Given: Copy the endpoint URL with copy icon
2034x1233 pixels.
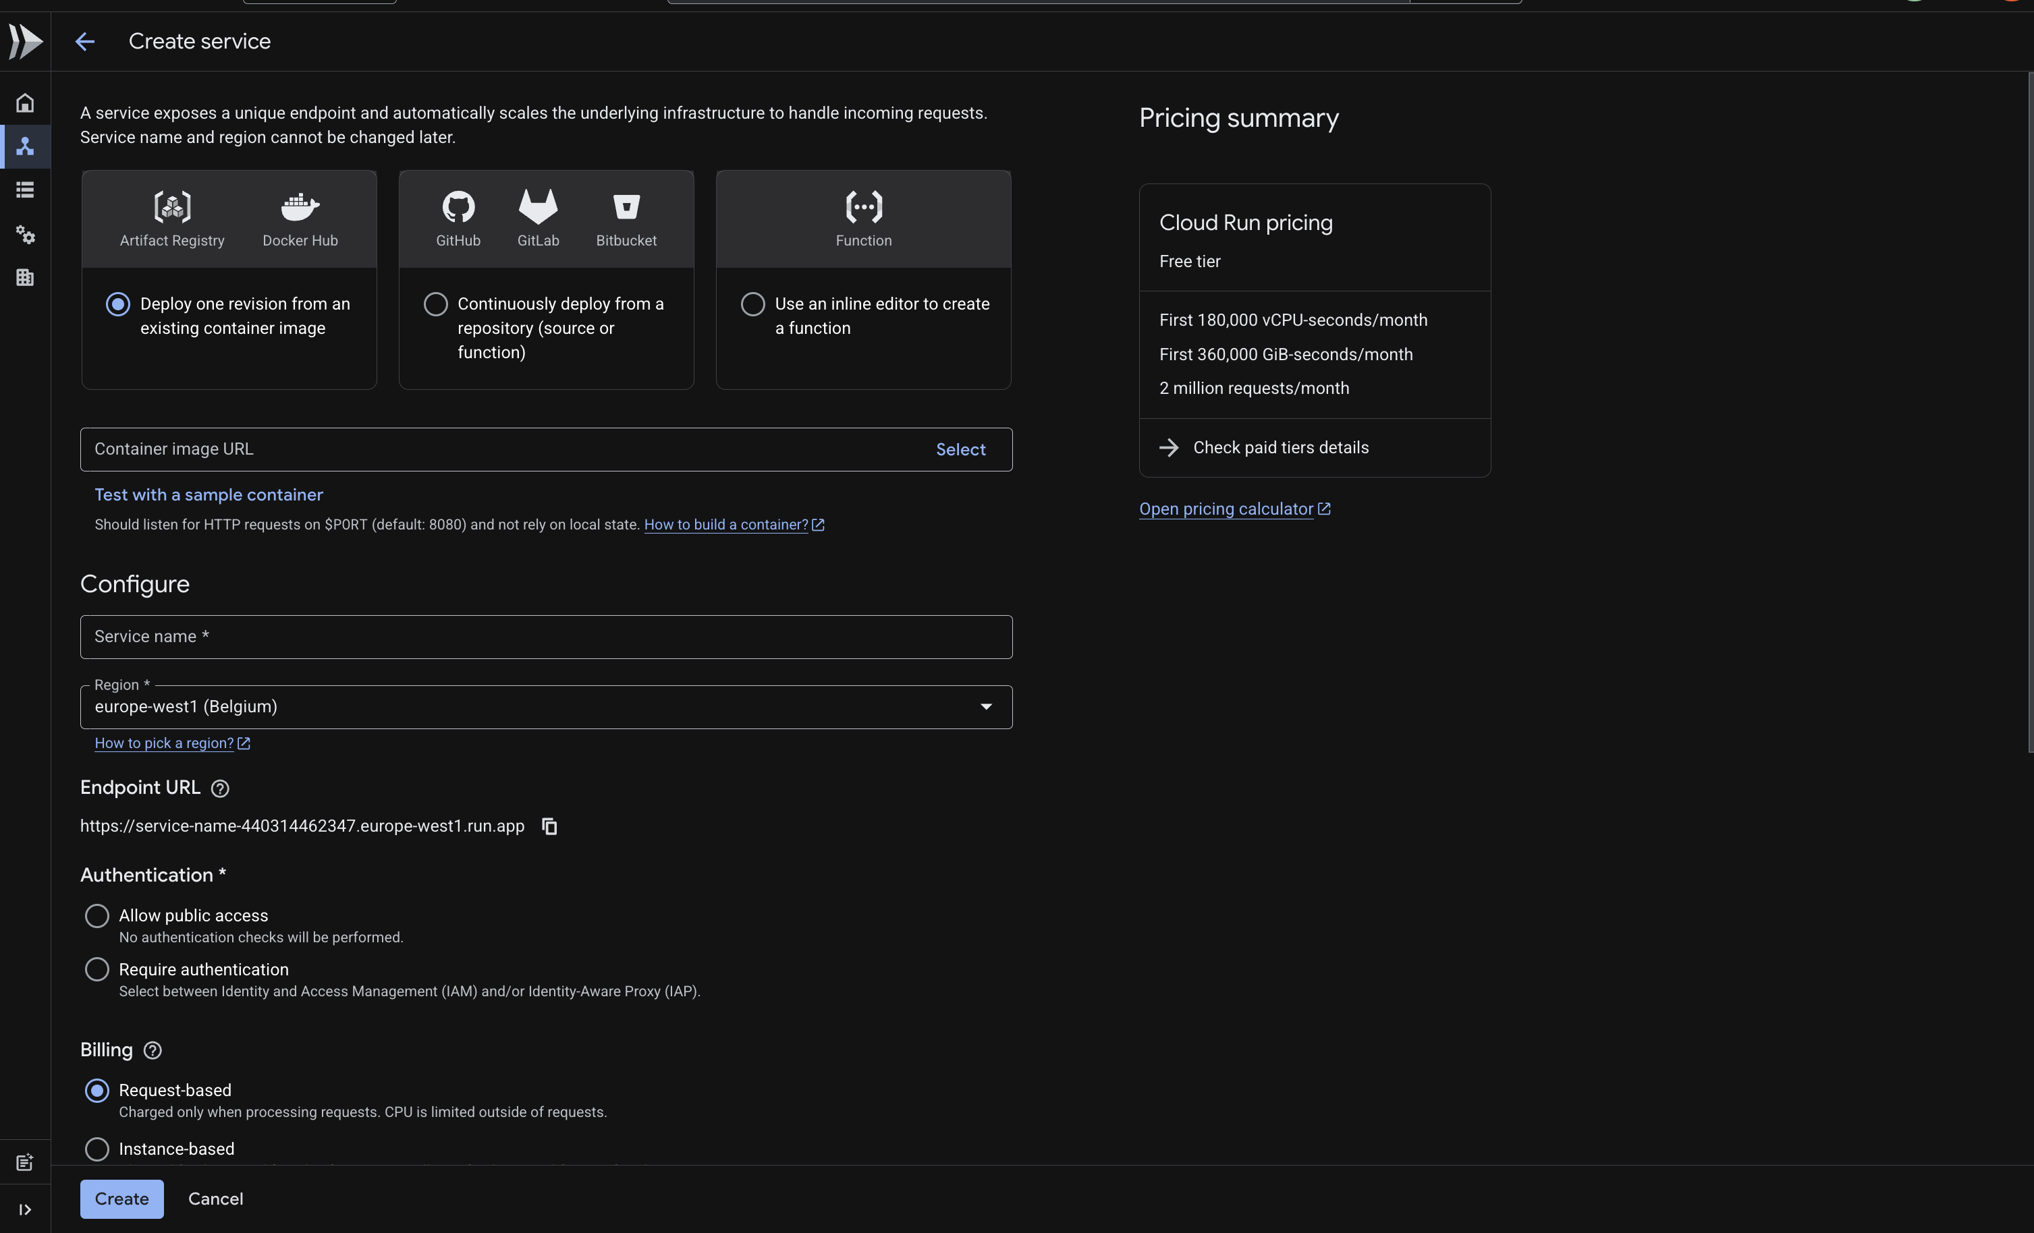Looking at the screenshot, I should [x=550, y=826].
